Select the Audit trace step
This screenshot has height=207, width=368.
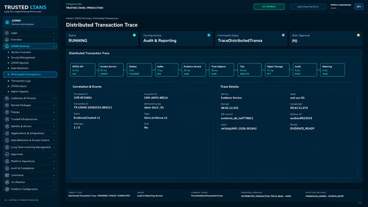305,70
